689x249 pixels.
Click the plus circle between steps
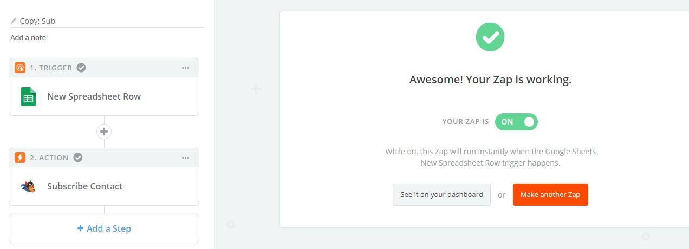104,132
